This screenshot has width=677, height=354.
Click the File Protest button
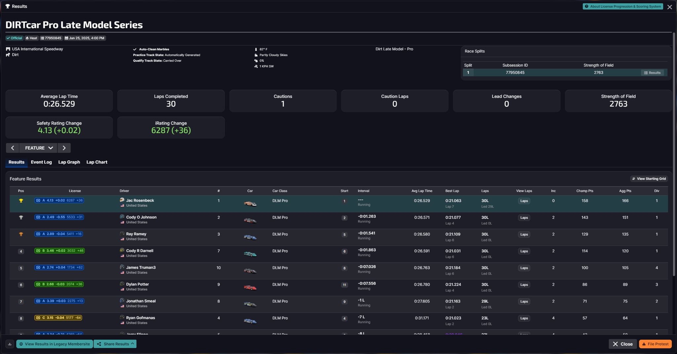656,344
